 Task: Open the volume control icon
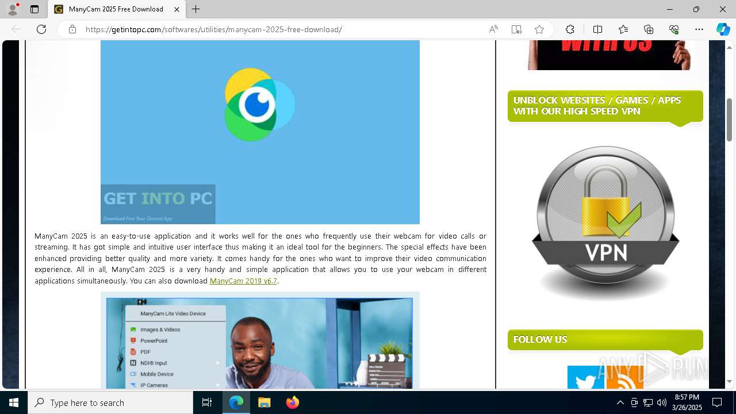click(661, 402)
